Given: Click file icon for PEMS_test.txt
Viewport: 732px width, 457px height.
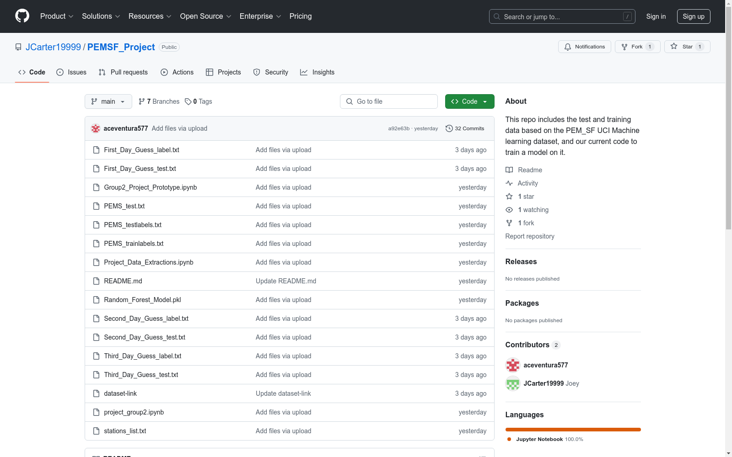Looking at the screenshot, I should (x=96, y=206).
